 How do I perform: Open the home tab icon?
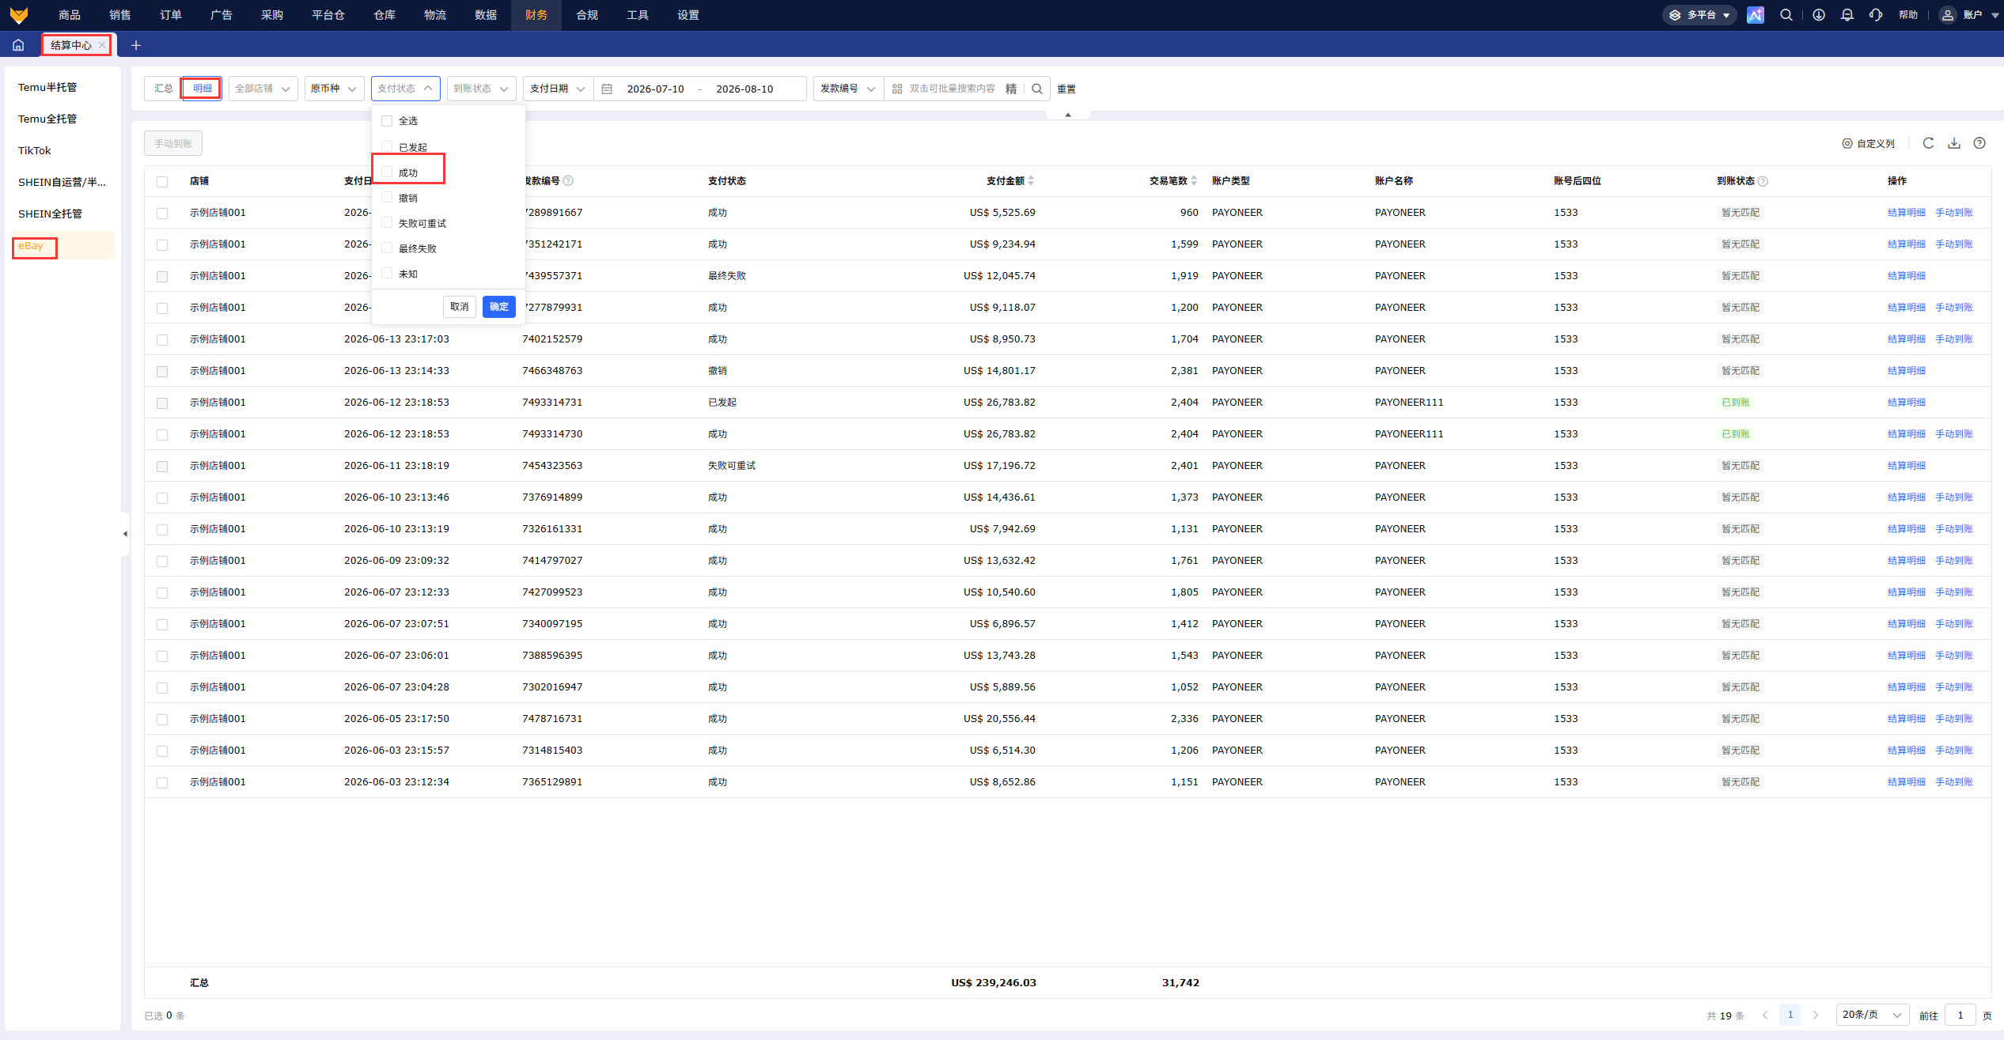coord(18,45)
